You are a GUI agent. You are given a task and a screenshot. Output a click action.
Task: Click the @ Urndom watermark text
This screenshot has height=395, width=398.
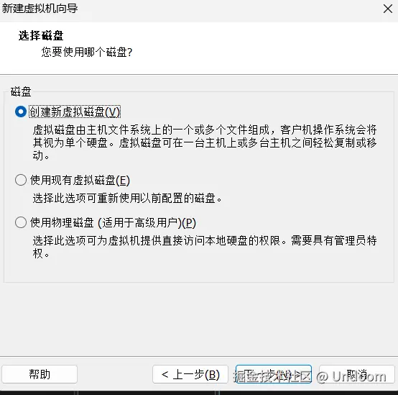click(352, 377)
